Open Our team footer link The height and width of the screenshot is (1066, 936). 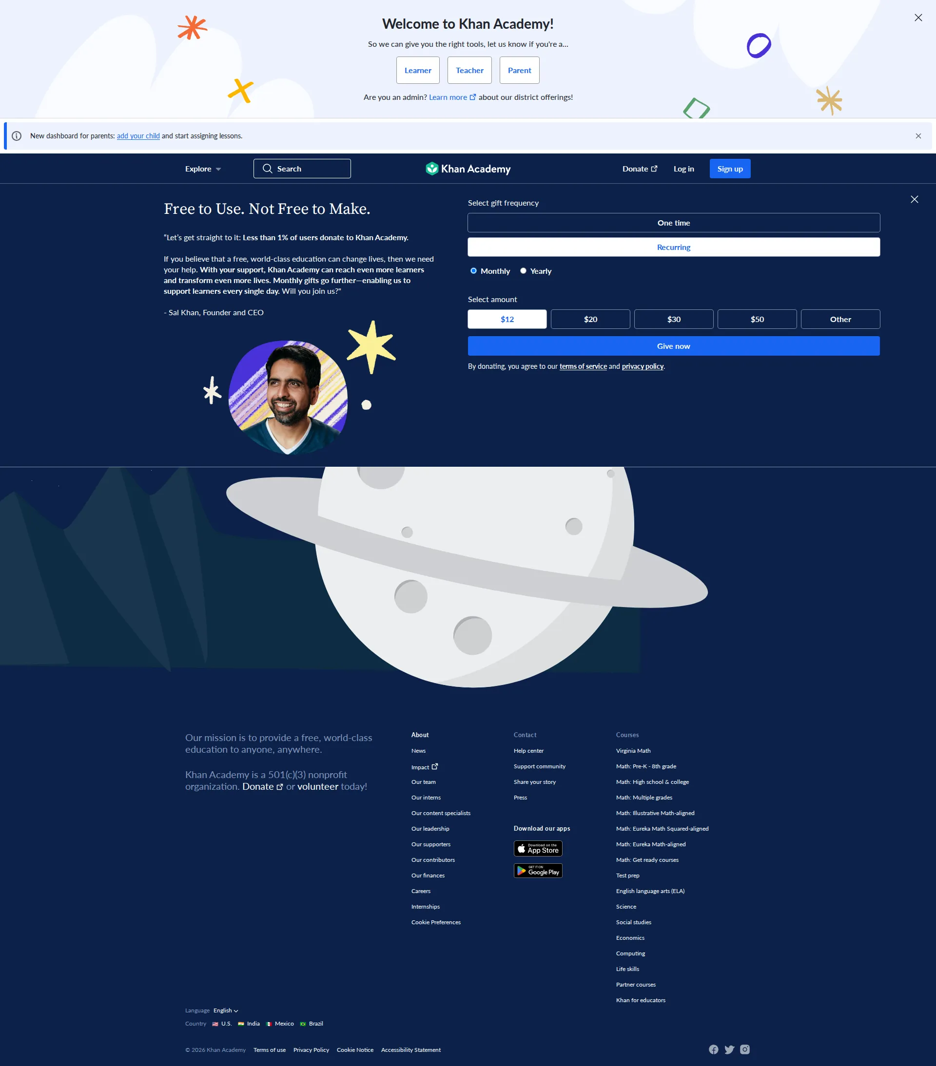(424, 782)
